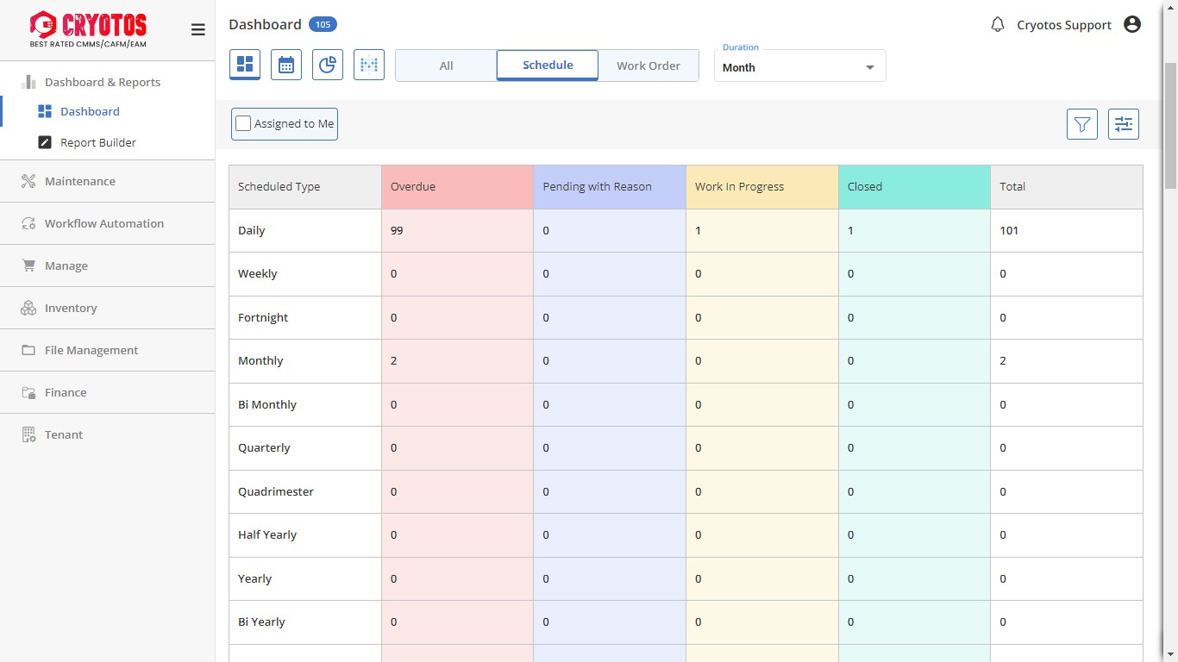The width and height of the screenshot is (1178, 662).
Task: Select the grid dashboard view icon
Action: 245,65
